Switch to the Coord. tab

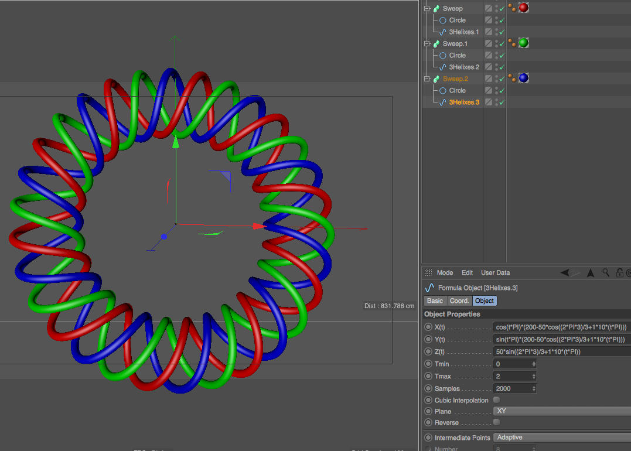tap(459, 300)
